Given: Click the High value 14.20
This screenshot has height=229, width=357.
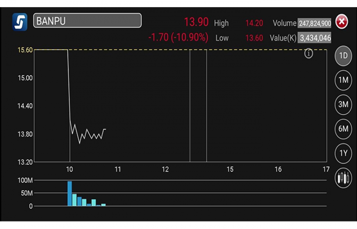Looking at the screenshot, I should tap(254, 23).
